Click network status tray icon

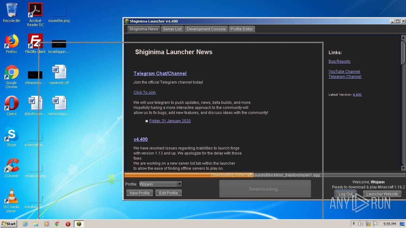point(368,224)
